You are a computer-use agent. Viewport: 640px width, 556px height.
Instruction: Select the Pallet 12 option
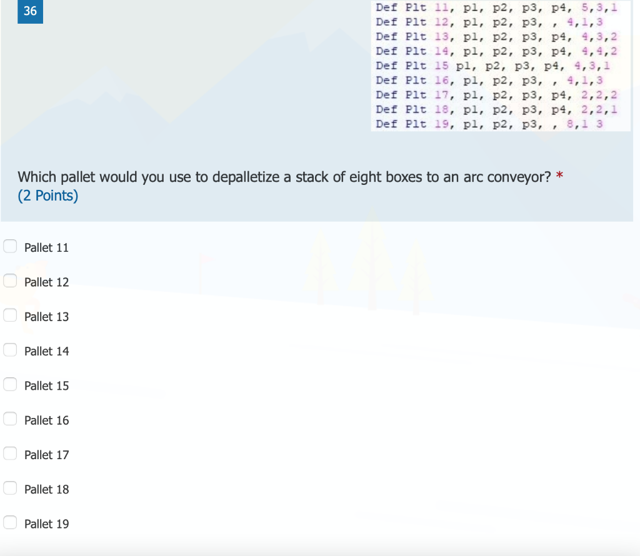pos(9,280)
